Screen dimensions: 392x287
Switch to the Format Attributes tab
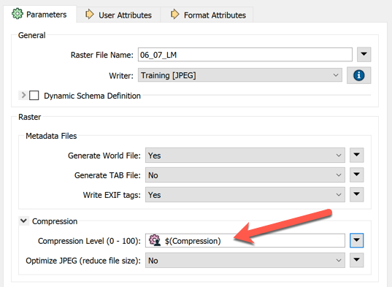click(x=207, y=15)
